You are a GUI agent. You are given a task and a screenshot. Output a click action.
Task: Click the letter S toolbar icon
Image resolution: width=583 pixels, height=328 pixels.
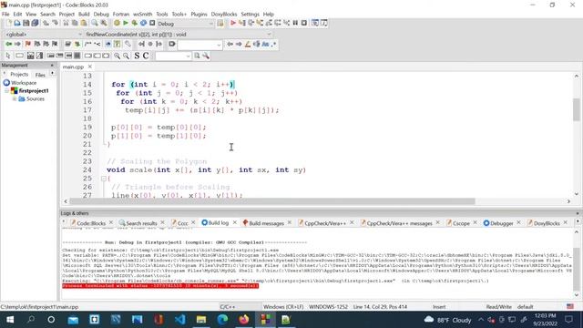[137, 56]
